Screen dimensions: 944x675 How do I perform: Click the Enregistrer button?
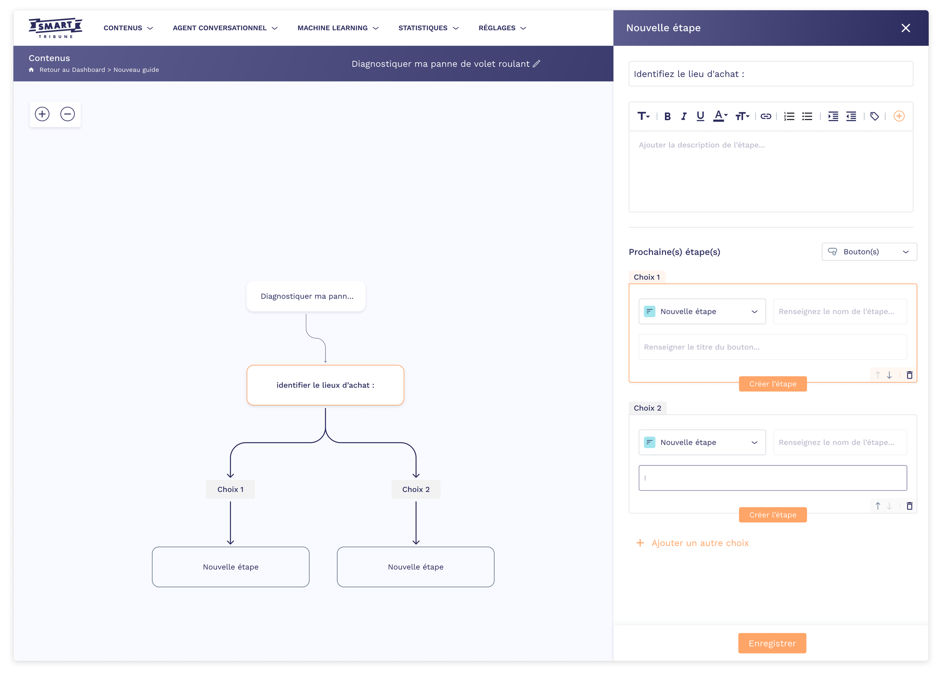(x=772, y=643)
